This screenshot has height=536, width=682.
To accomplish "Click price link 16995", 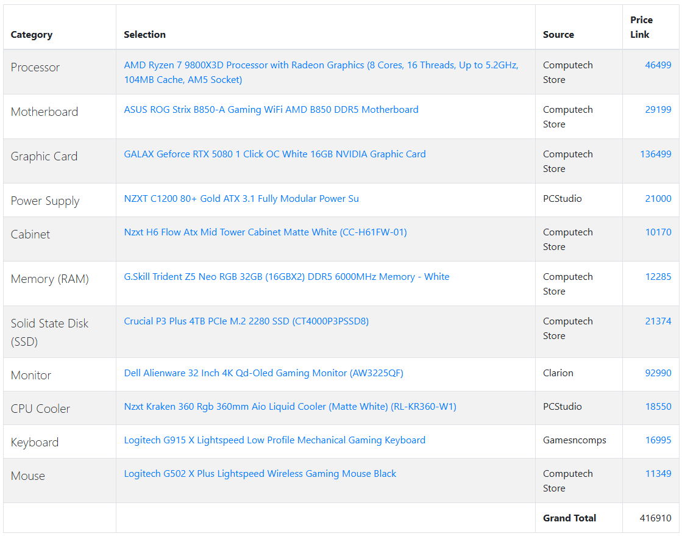I will pyautogui.click(x=658, y=440).
